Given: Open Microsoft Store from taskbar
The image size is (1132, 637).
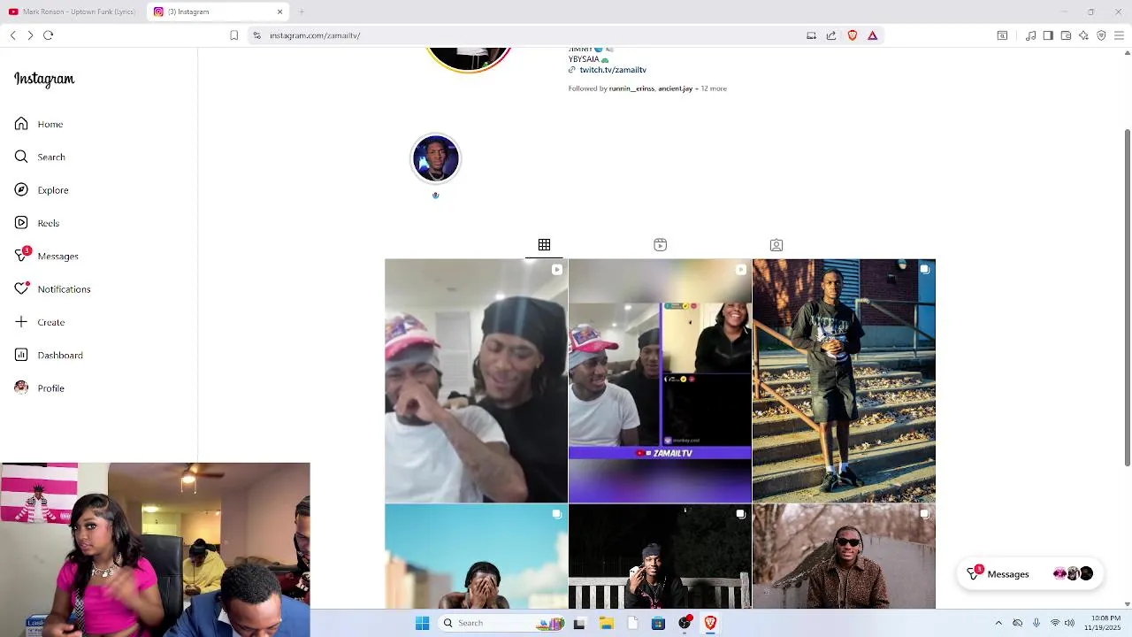Looking at the screenshot, I should tap(658, 623).
